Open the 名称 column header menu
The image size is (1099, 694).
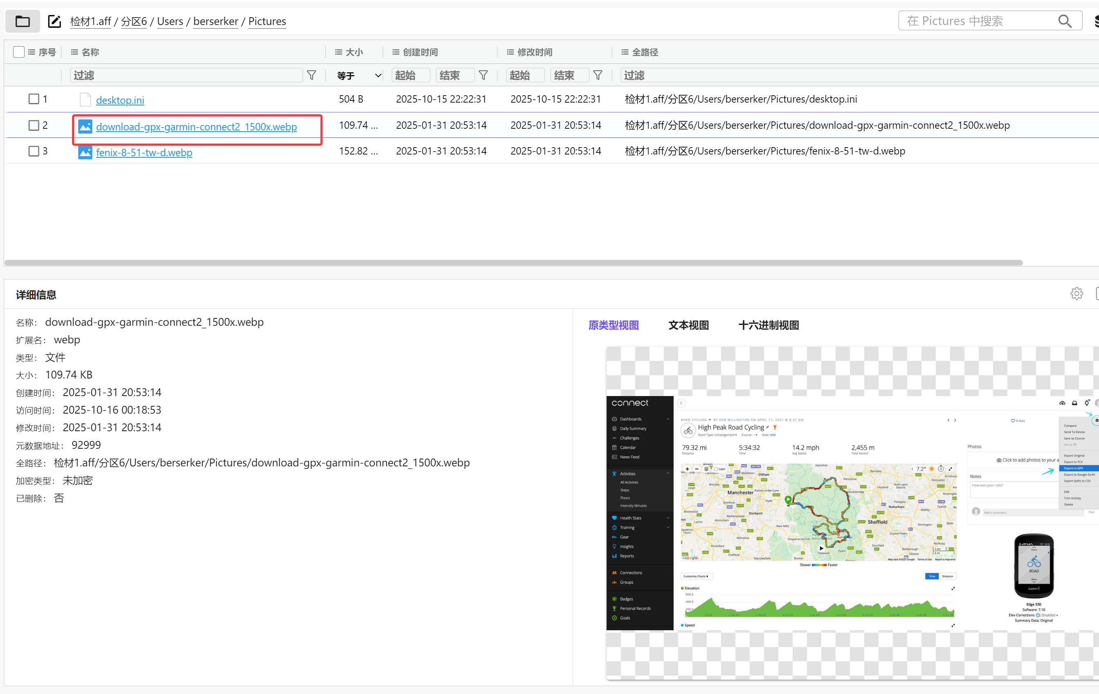pyautogui.click(x=75, y=52)
